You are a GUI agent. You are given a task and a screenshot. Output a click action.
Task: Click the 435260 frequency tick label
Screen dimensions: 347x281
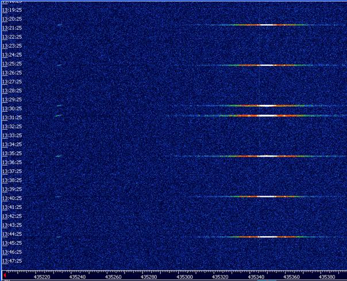click(x=113, y=277)
